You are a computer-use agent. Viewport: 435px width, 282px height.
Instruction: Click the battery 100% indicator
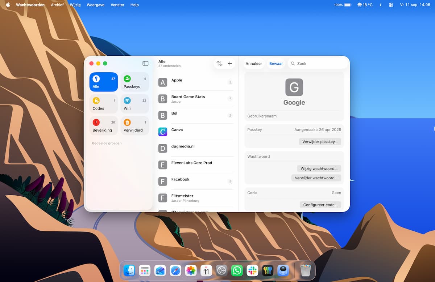(x=343, y=5)
